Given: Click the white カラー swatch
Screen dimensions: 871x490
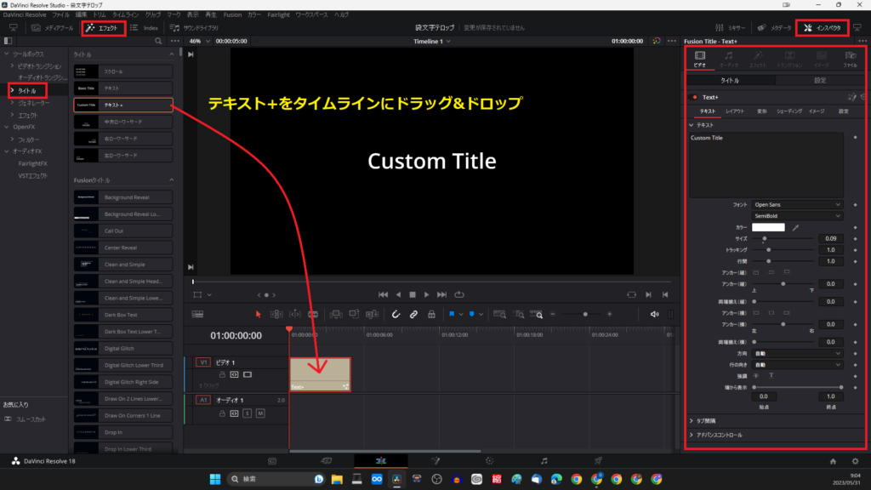Looking at the screenshot, I should tap(768, 227).
